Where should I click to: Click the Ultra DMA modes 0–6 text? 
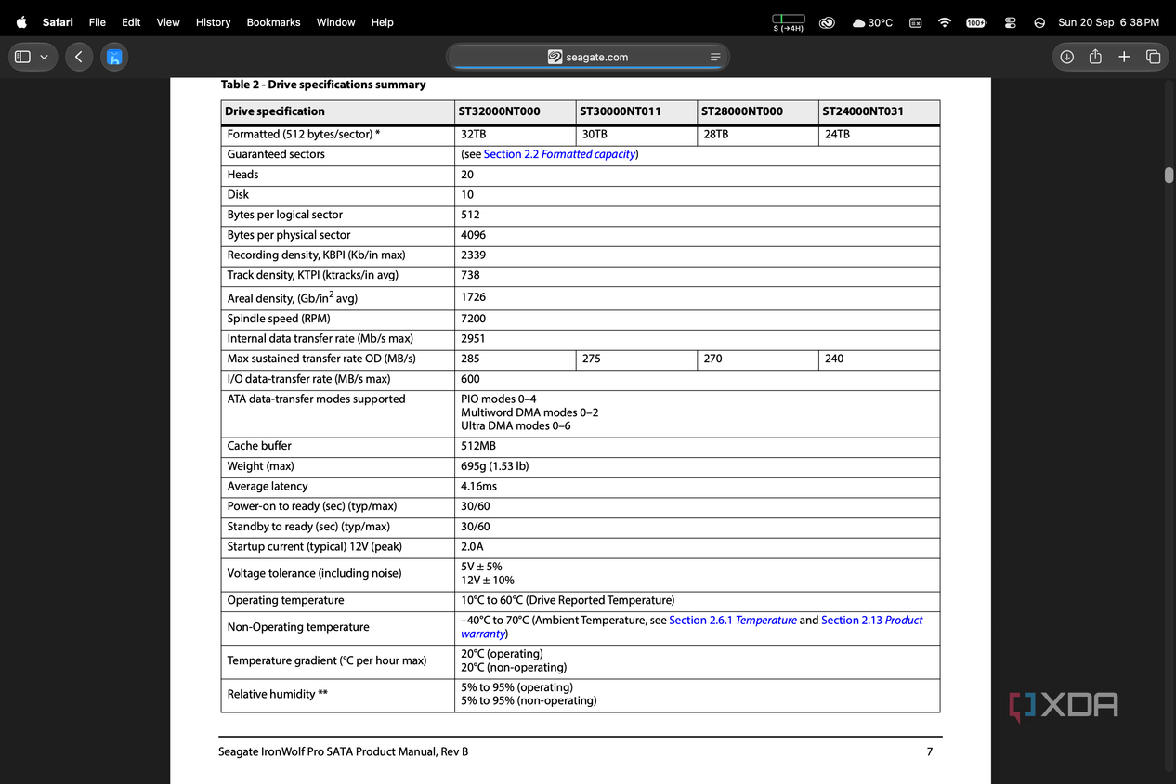pos(516,426)
